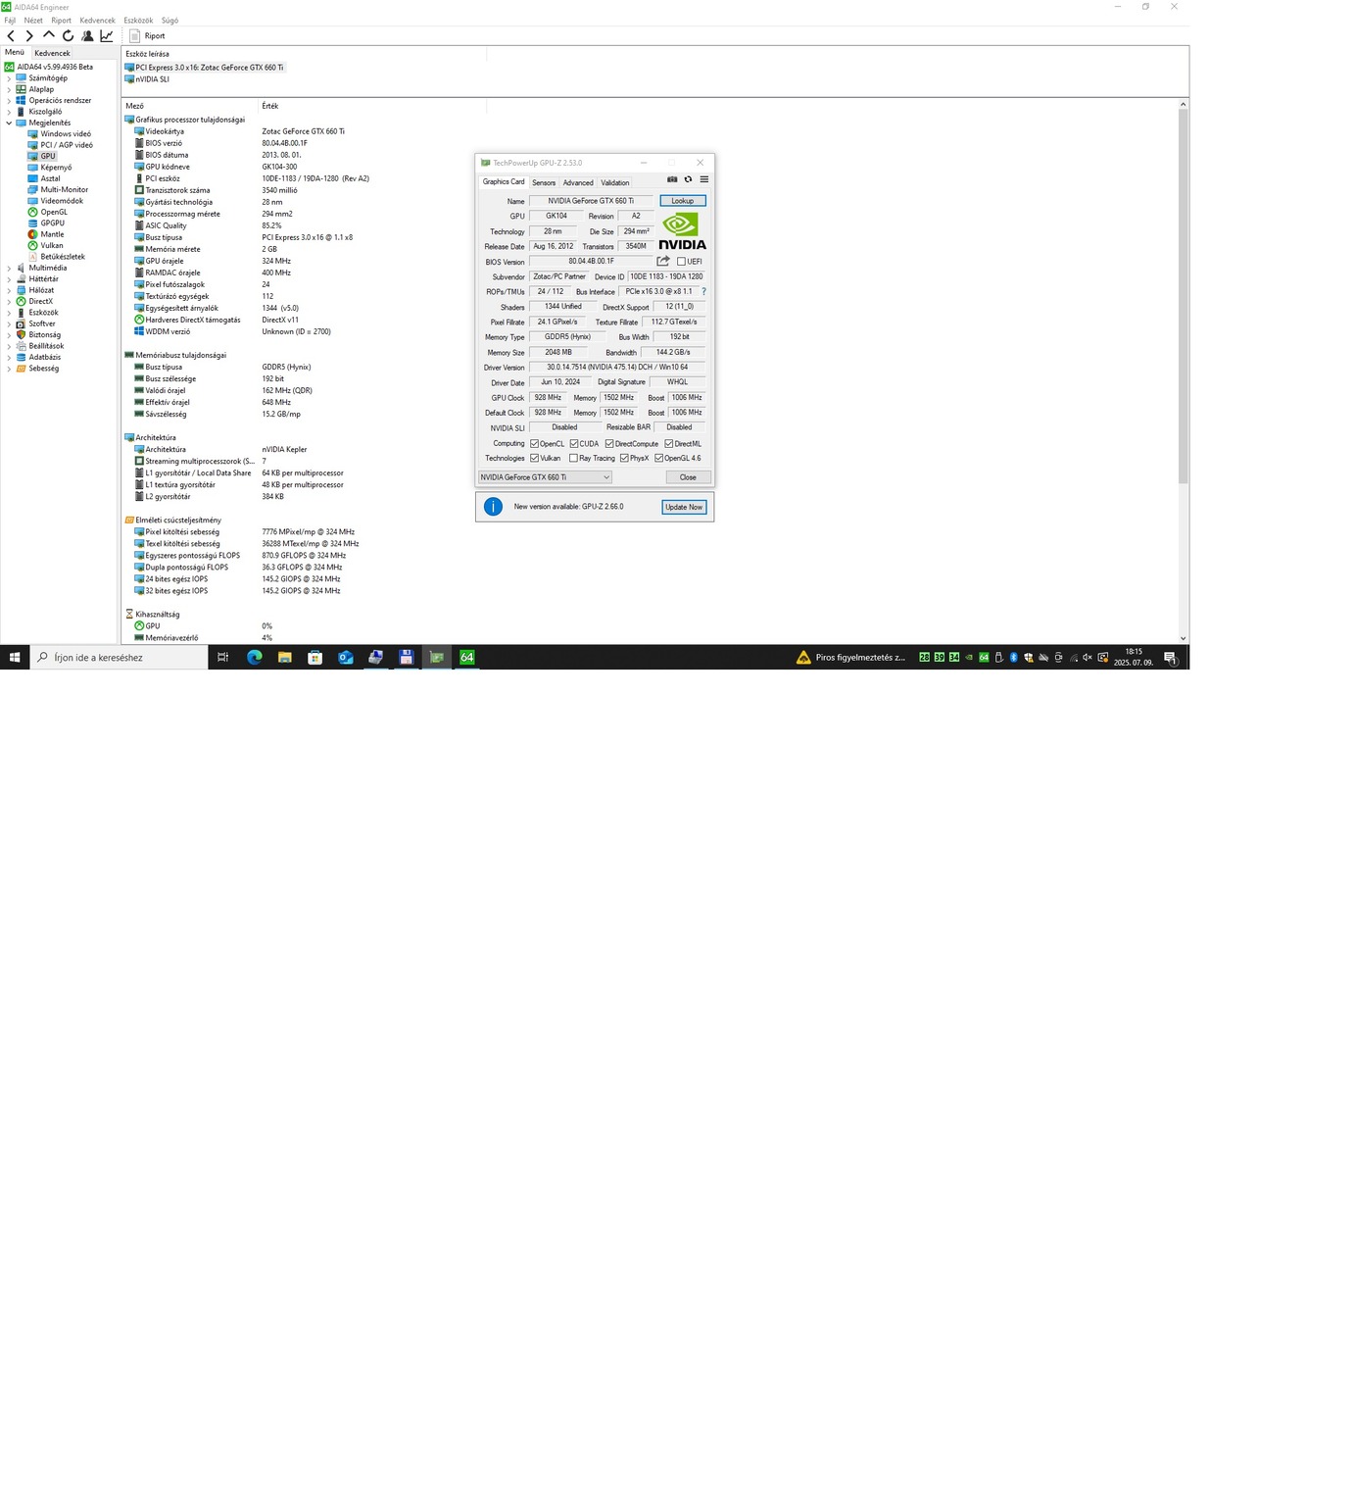Screen dimensions: 1354x1488
Task: Toggle the Vulkan checkbox in GPU-Z
Action: [534, 458]
